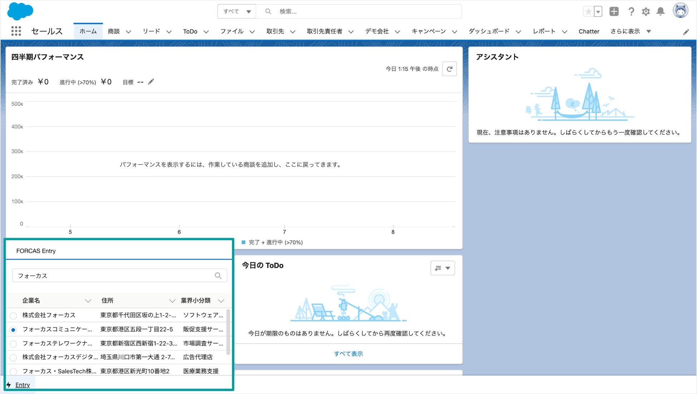Open the App Launcher grid icon
The height and width of the screenshot is (394, 697).
[16, 31]
